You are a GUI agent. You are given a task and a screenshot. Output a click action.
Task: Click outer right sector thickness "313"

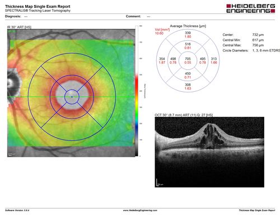(x=214, y=59)
